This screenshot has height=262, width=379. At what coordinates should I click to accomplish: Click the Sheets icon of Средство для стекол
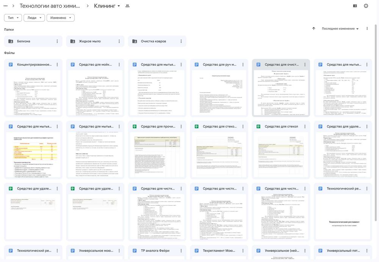pyautogui.click(x=258, y=127)
